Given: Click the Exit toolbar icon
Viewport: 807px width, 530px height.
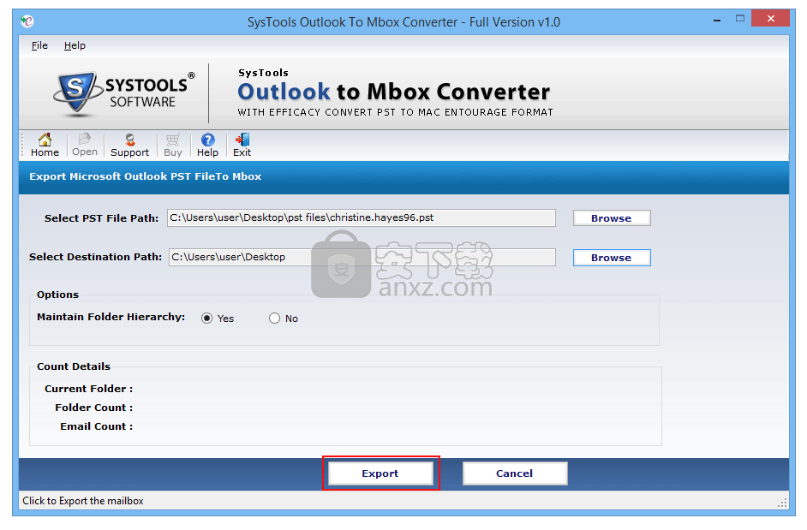Looking at the screenshot, I should 242,145.
